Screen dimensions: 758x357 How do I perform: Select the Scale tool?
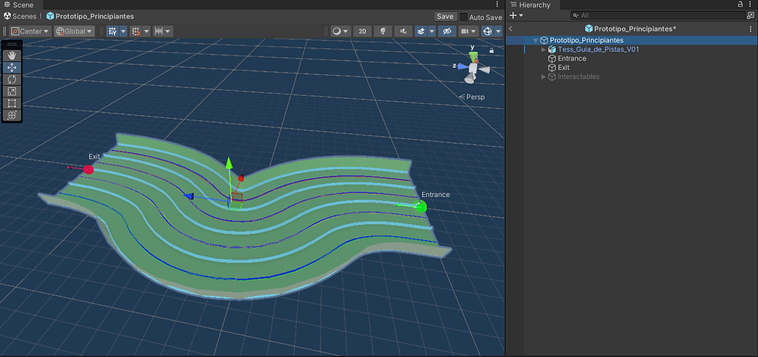pyautogui.click(x=12, y=91)
